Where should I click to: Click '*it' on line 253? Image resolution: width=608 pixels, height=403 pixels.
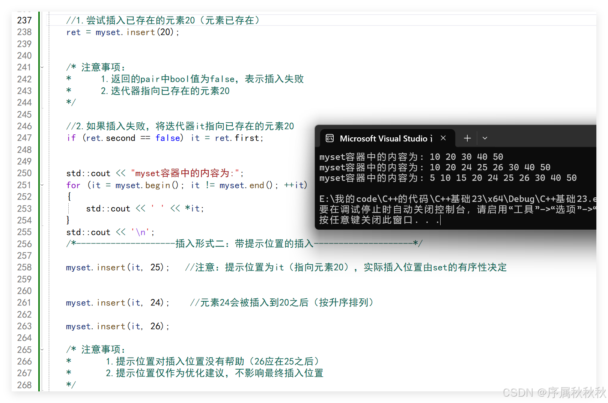pyautogui.click(x=193, y=209)
